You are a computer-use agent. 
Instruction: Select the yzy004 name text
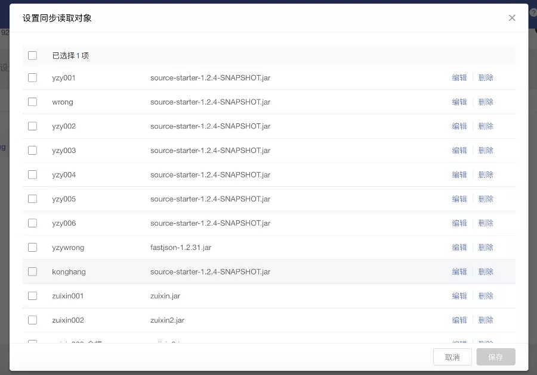pos(64,175)
